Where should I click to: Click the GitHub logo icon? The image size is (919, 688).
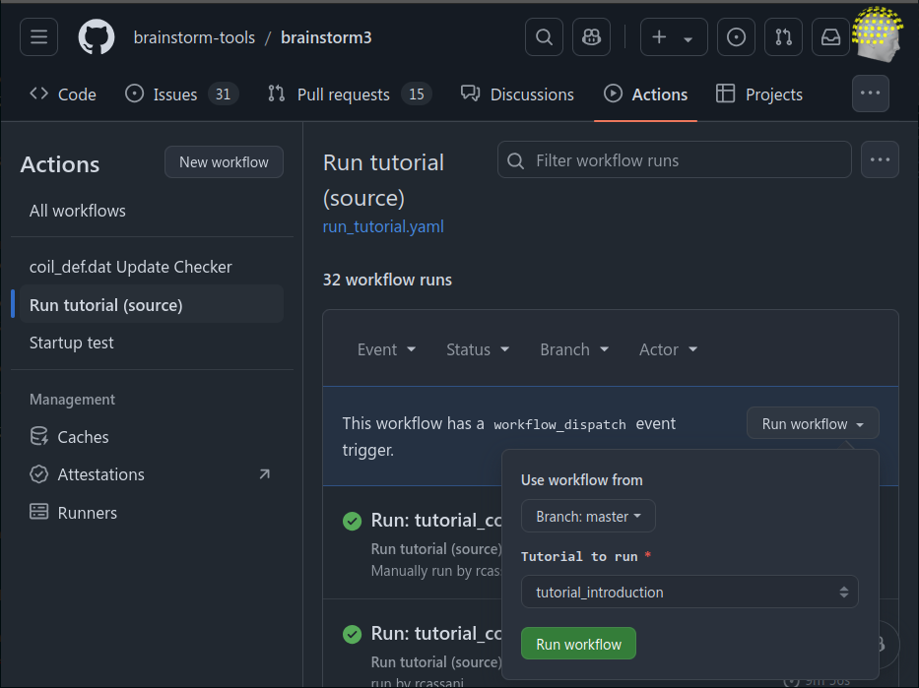click(97, 37)
